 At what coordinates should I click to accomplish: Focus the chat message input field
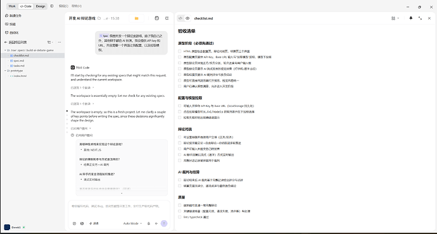pos(119,209)
